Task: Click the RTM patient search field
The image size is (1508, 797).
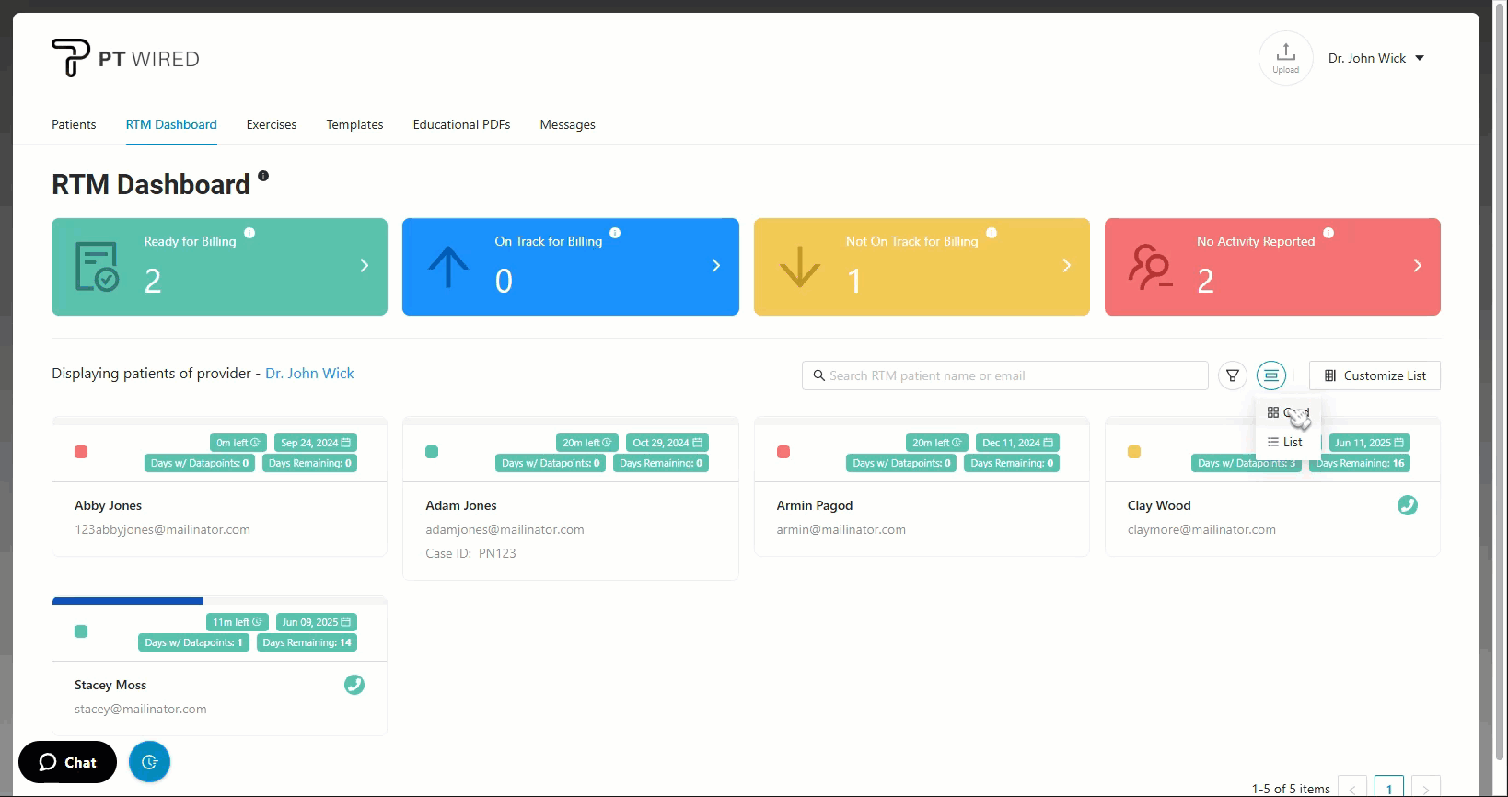Action: coord(1003,375)
